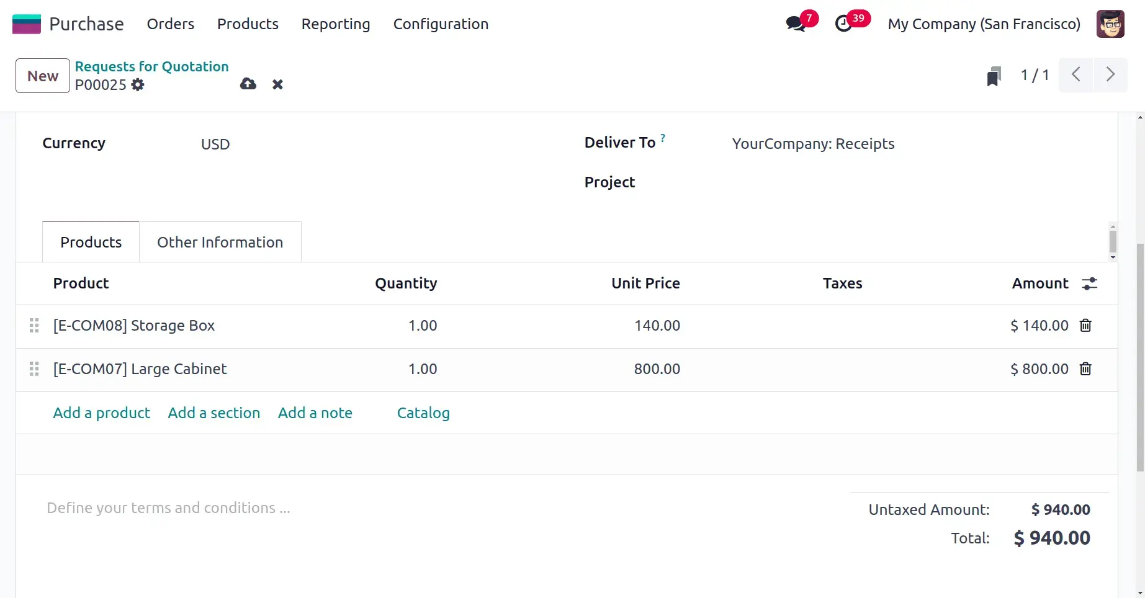
Task: Go to next record arrow
Action: click(1110, 75)
